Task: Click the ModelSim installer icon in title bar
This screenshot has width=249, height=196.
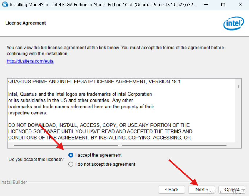Action: 5,4
